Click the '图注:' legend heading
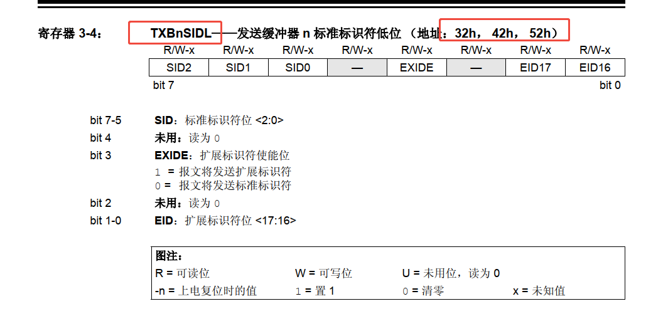668x321 pixels. (x=169, y=256)
